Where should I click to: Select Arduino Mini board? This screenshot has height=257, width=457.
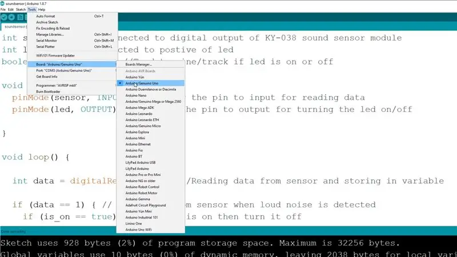point(150,138)
